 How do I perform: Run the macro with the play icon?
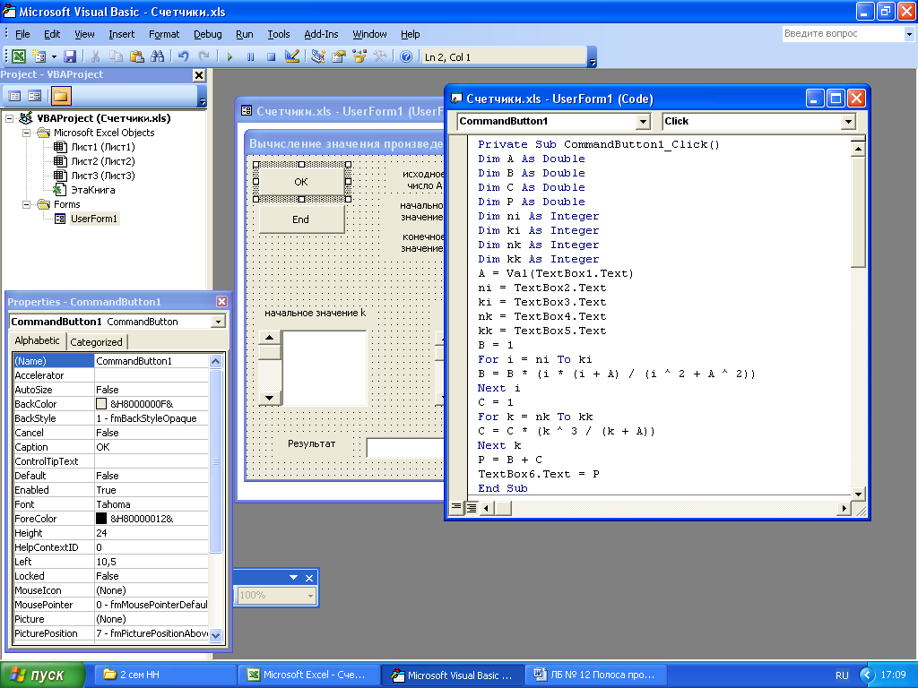[229, 56]
